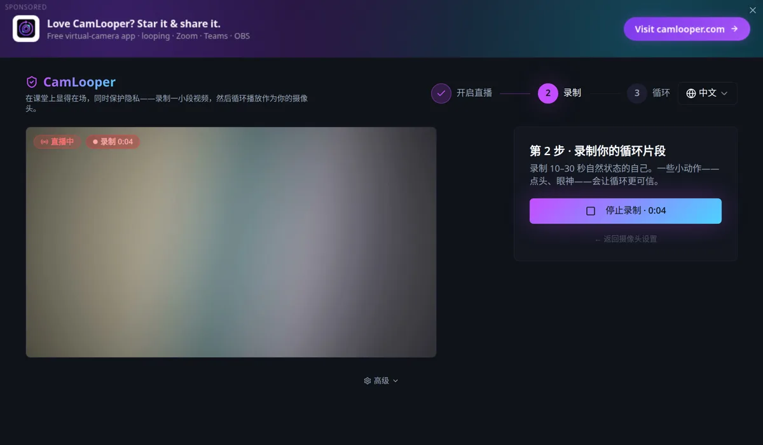763x445 pixels.
Task: Open the 中文 language dropdown
Action: click(707, 93)
